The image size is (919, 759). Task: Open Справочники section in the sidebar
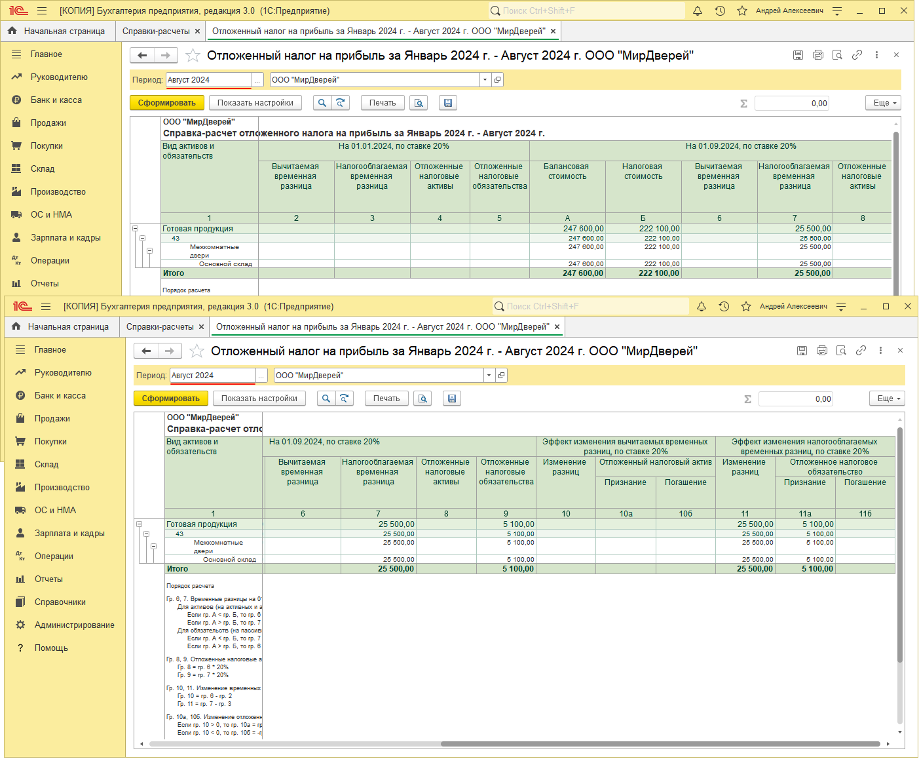point(60,602)
